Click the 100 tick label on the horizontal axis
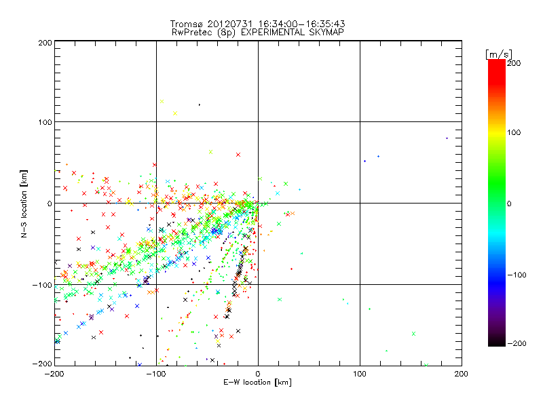The image size is (543, 407). (x=360, y=373)
